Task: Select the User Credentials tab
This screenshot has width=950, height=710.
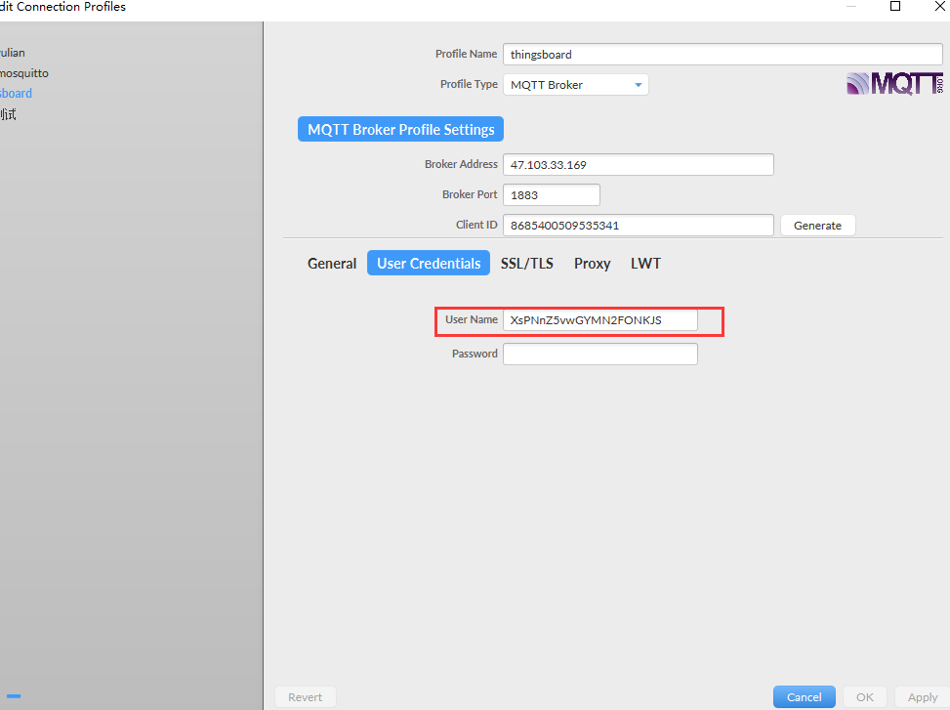Action: (429, 264)
